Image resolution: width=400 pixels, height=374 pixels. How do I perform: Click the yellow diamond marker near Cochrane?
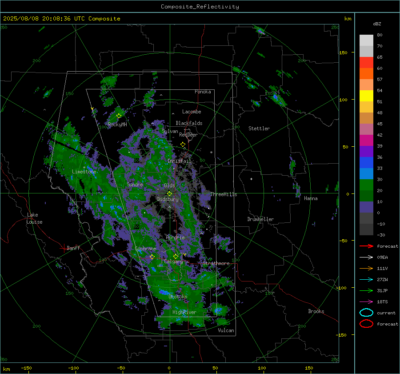coord(152,257)
